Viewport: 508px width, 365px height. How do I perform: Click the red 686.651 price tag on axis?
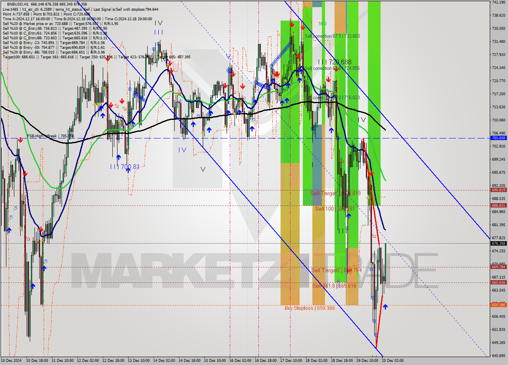pyautogui.click(x=498, y=206)
